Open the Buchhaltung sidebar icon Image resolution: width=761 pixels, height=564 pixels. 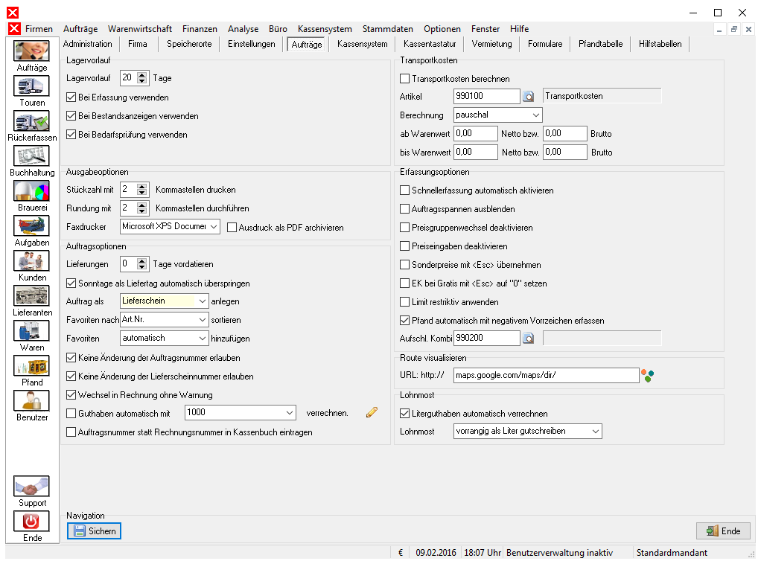(x=31, y=156)
